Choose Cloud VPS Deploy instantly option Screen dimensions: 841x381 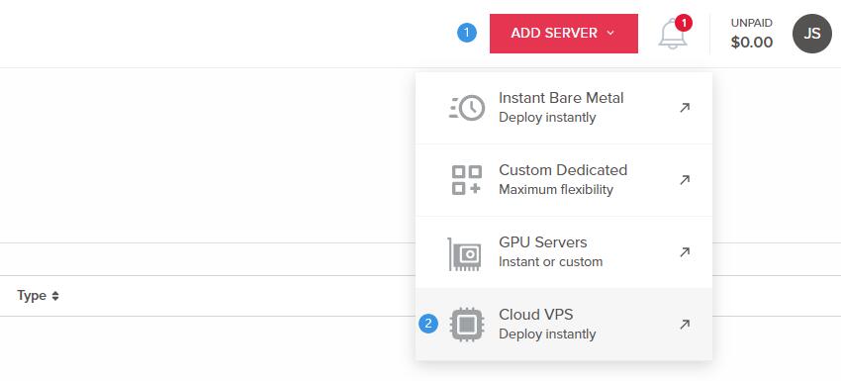click(564, 325)
